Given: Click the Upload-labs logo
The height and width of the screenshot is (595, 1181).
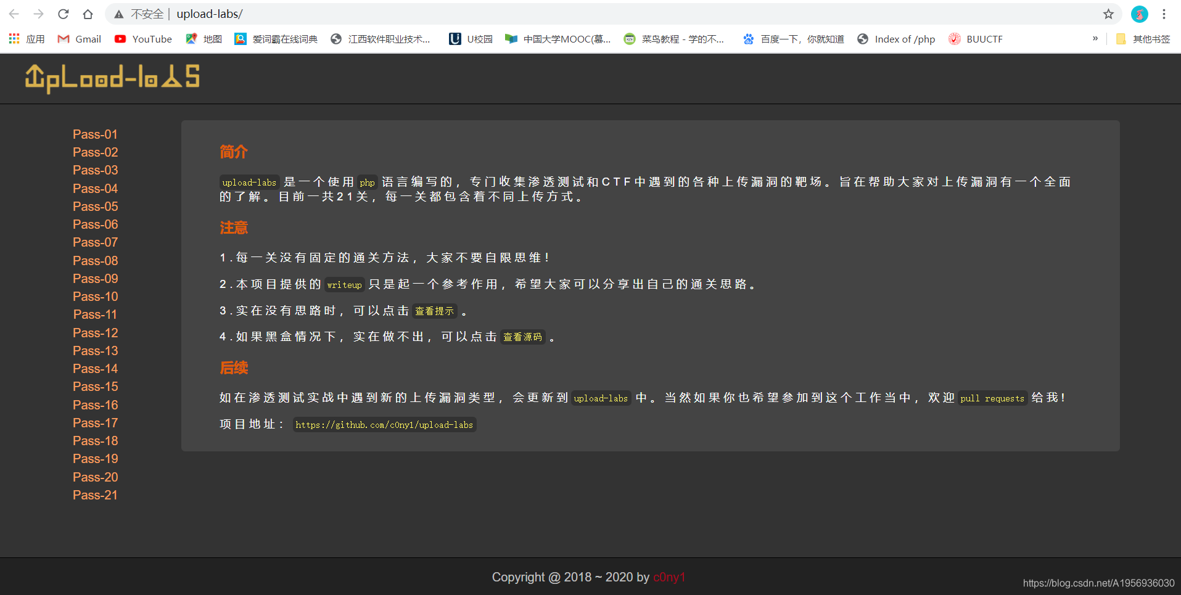Looking at the screenshot, I should click(x=112, y=78).
